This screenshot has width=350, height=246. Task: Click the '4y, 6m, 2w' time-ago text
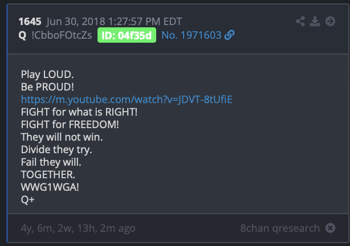[x=47, y=228]
